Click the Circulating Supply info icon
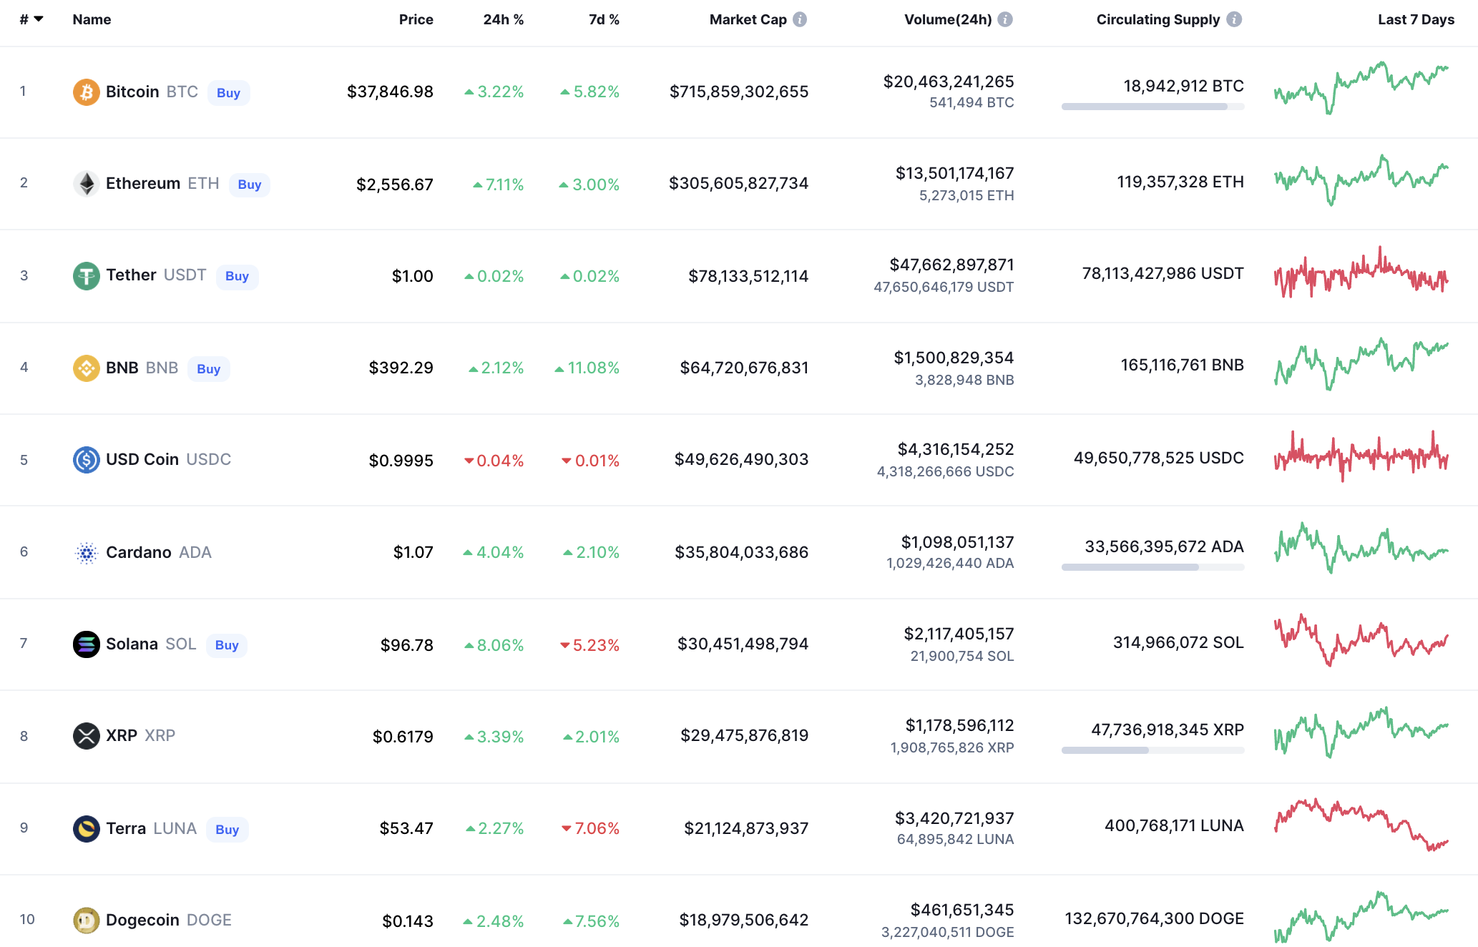1478x947 pixels. [1234, 19]
